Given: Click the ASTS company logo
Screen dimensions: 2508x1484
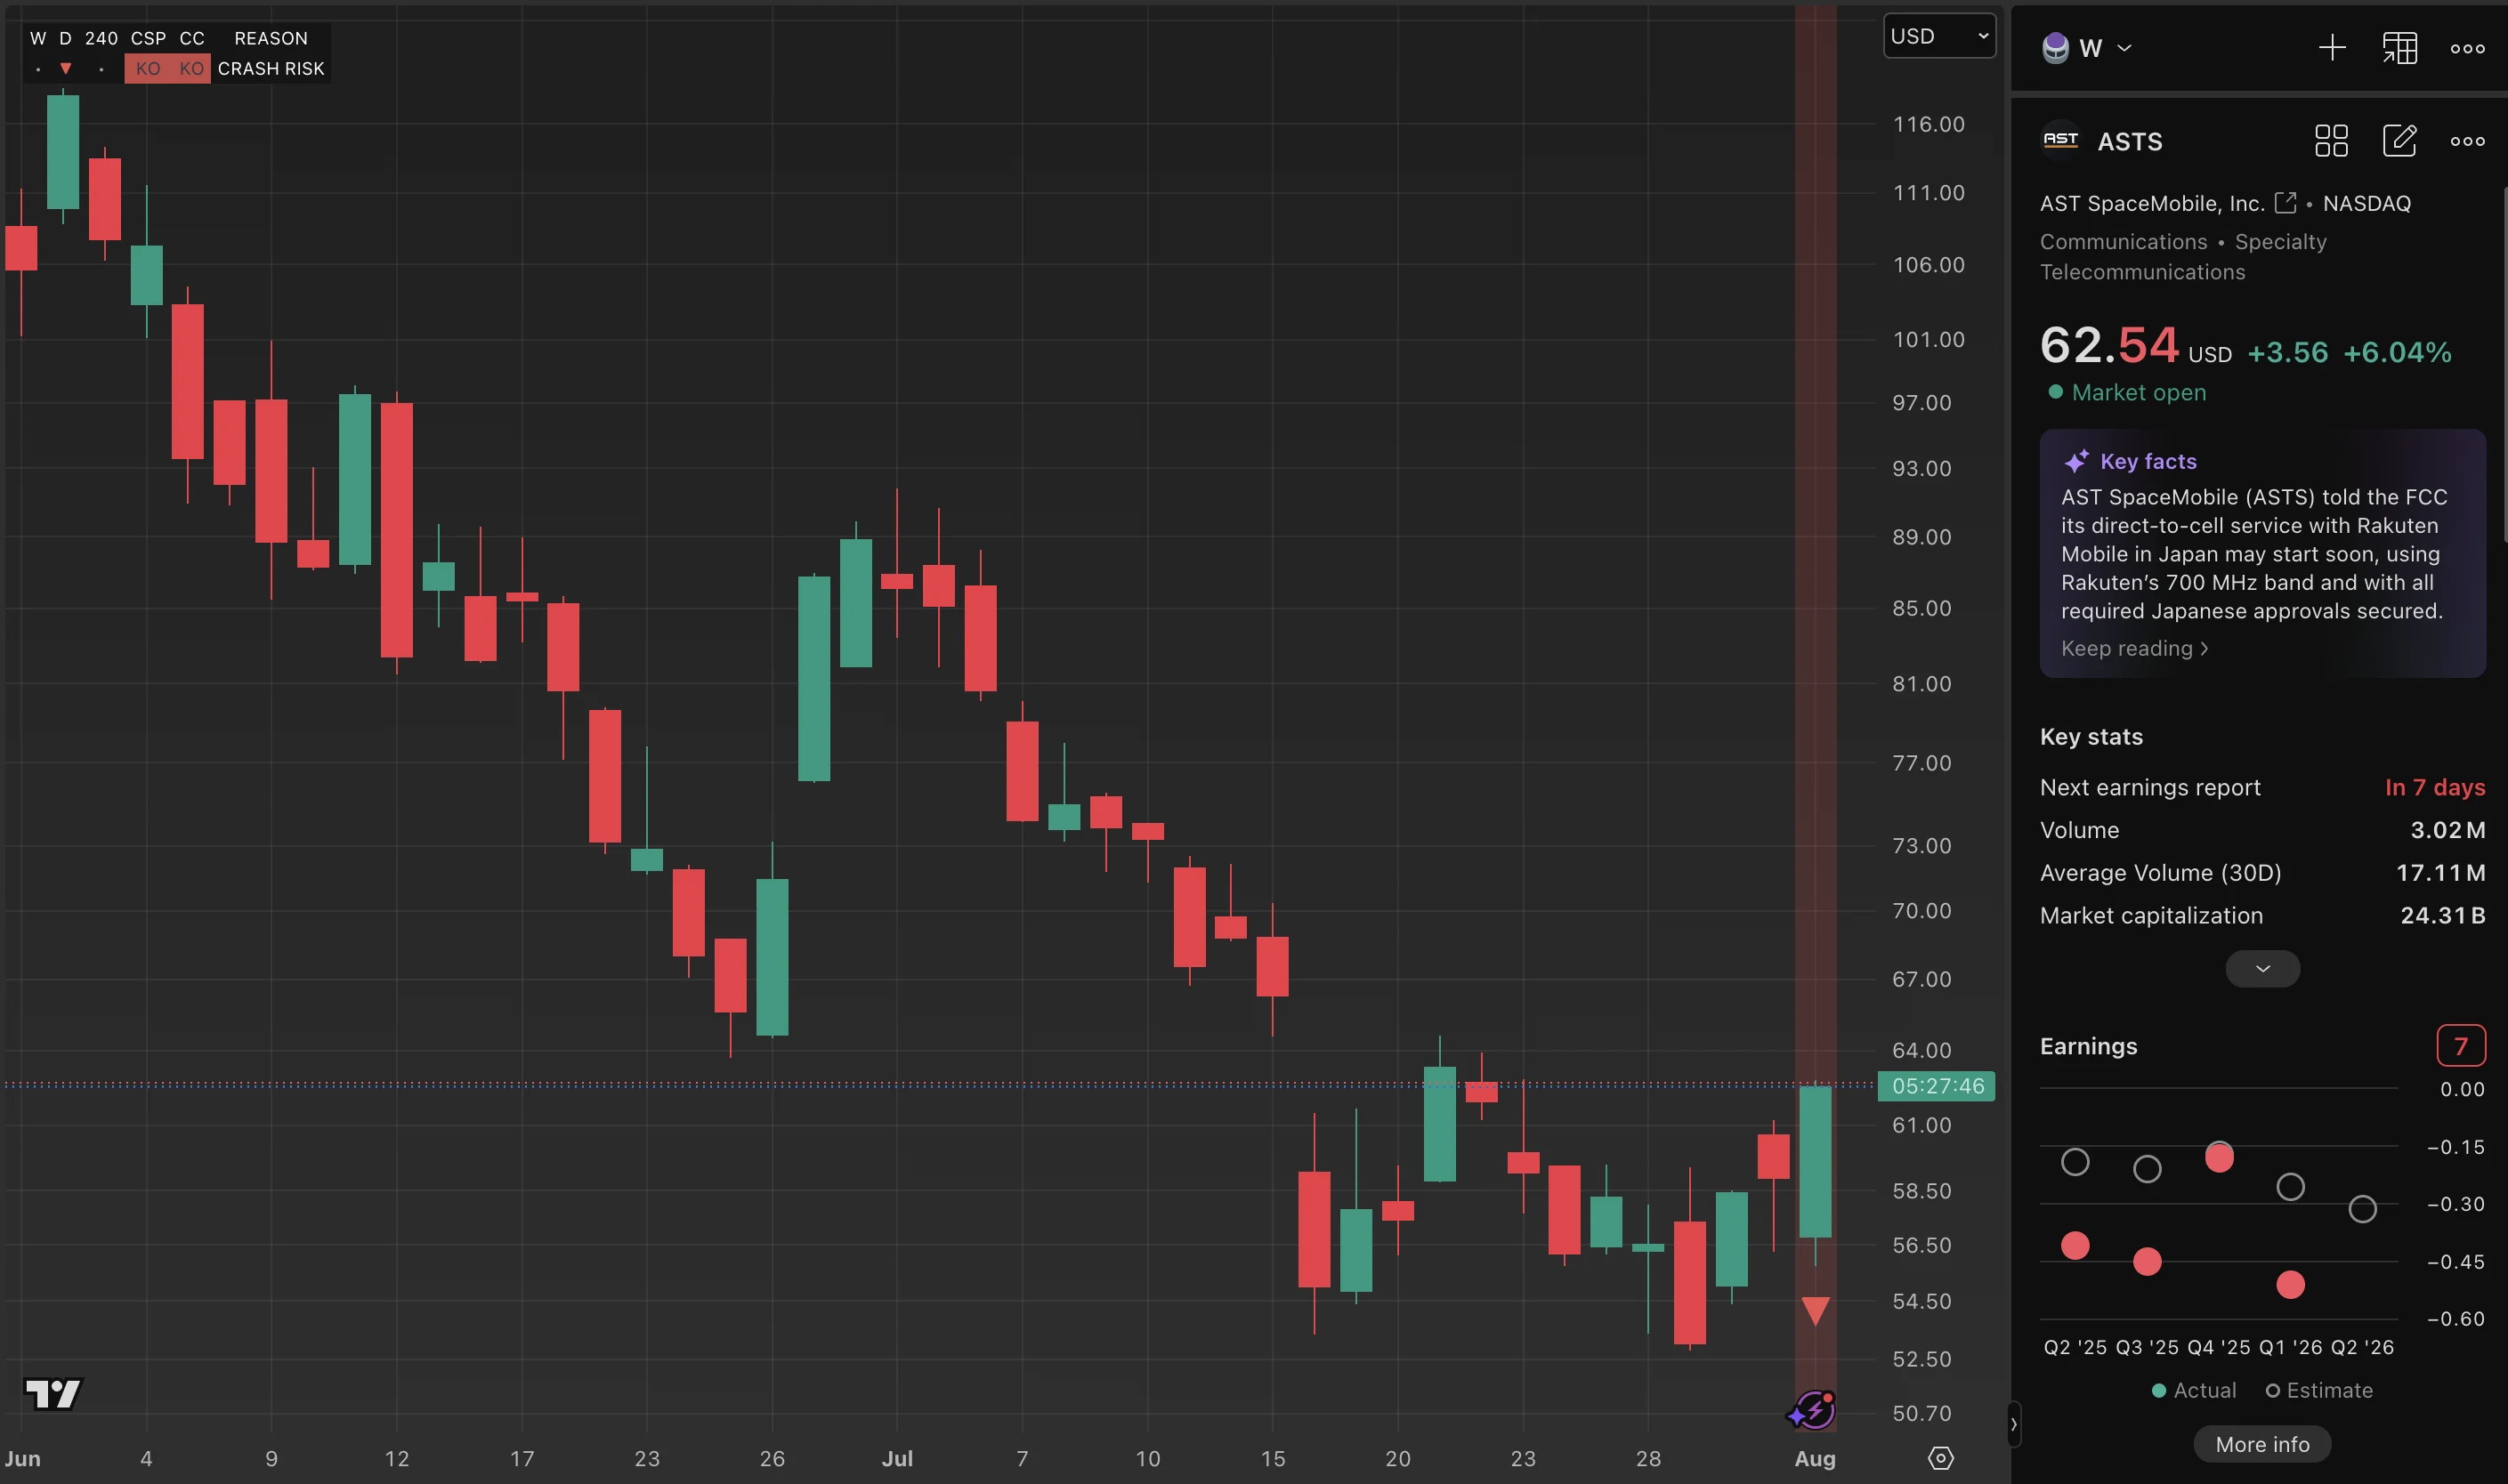Looking at the screenshot, I should pyautogui.click(x=2059, y=141).
